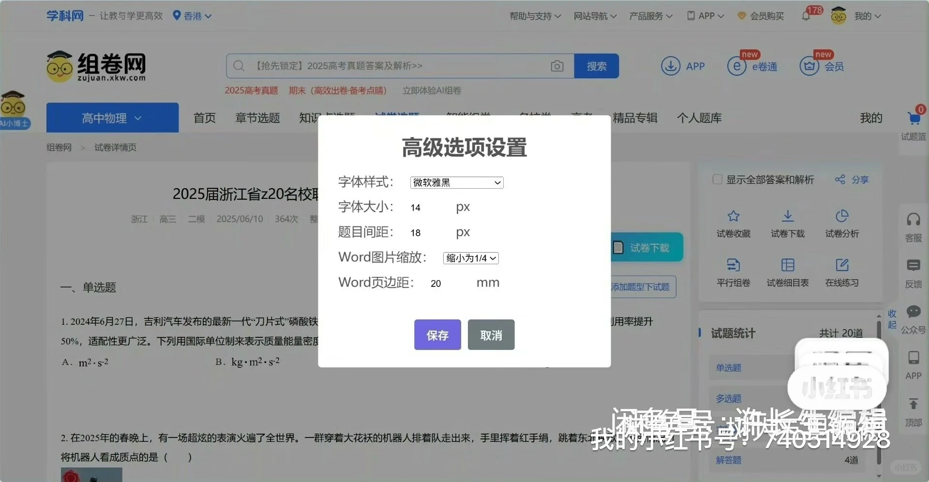The image size is (929, 482).
Task: Open the 试题篮 basket icon
Action: (914, 117)
